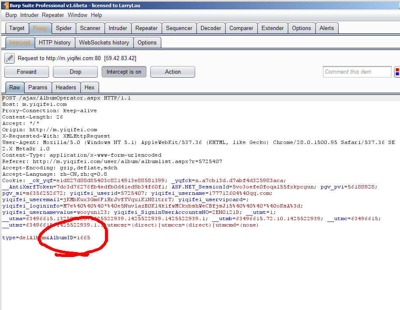Select the Raw request view tab

[x=14, y=88]
